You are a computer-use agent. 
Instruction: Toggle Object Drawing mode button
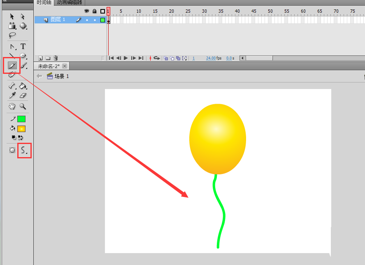pos(12,150)
